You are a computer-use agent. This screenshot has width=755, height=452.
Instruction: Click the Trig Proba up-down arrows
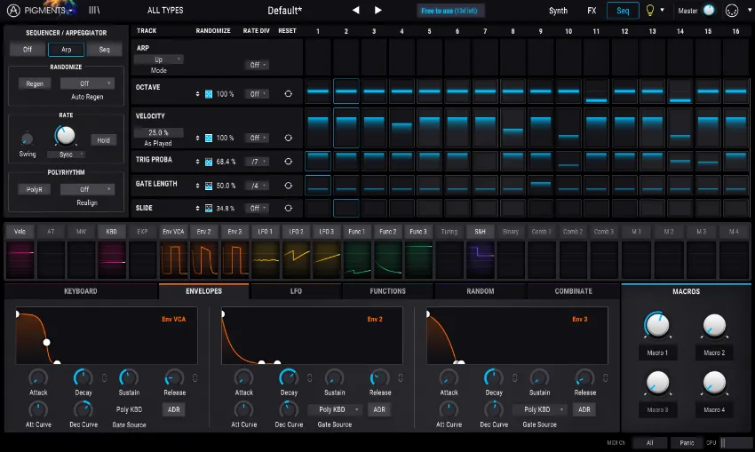pos(197,162)
